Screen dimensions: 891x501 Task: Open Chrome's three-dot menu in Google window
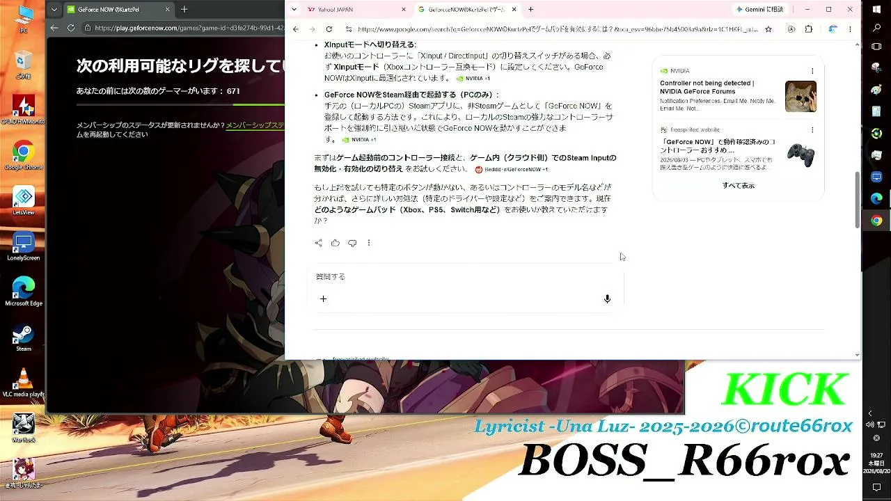pos(851,29)
